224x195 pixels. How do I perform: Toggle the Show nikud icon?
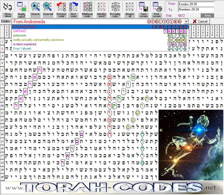[x=7, y=7]
